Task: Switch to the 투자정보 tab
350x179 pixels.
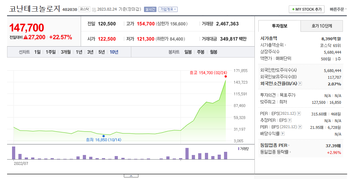Action: (280, 26)
